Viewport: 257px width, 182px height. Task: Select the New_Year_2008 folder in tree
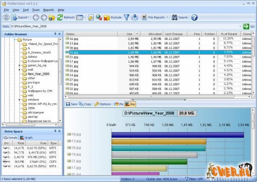[x=39, y=74]
